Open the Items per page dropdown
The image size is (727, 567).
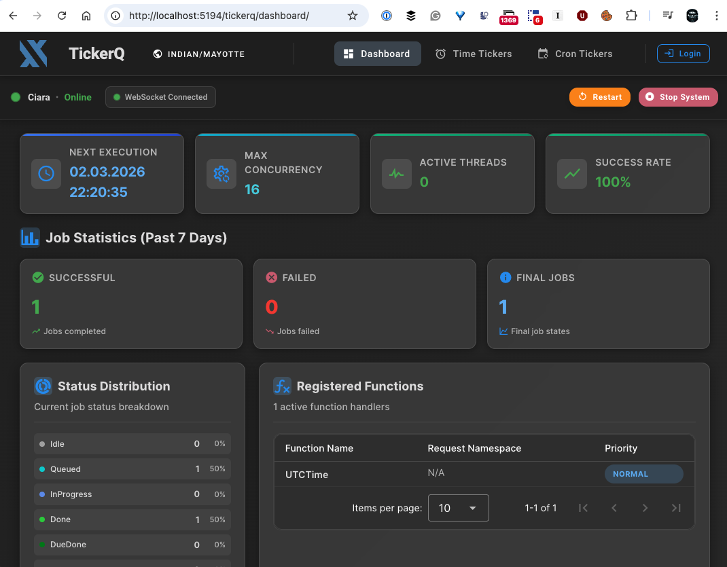[x=458, y=507]
